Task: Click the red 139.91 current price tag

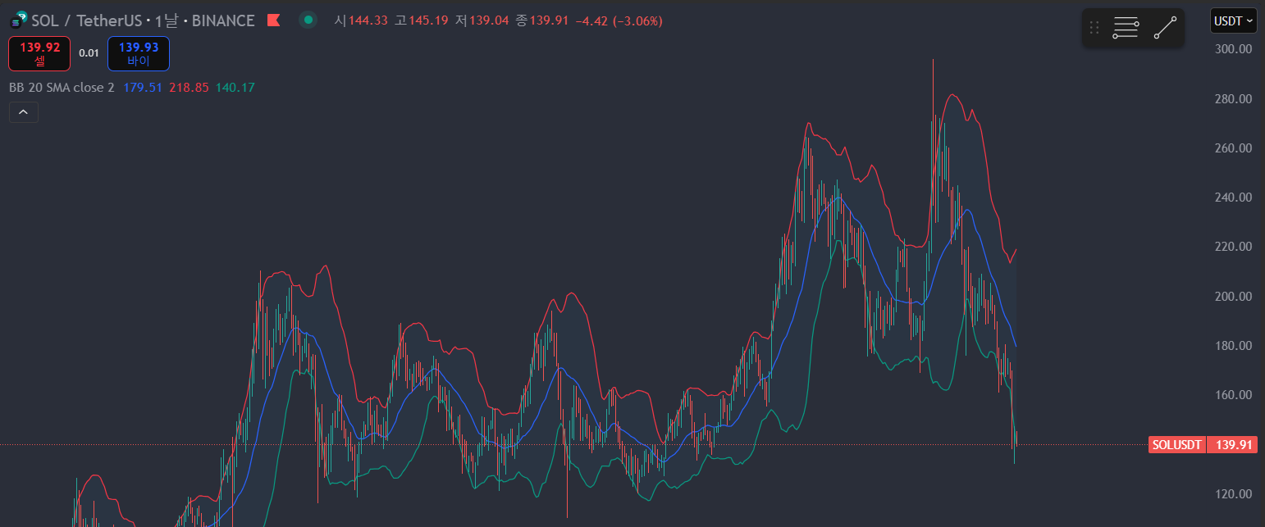Action: click(1233, 445)
